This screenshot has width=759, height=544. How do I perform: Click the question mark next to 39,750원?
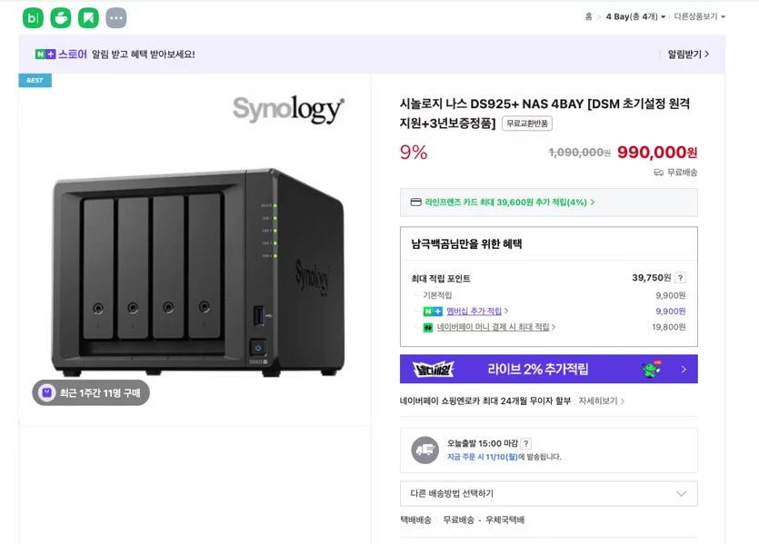pyautogui.click(x=680, y=278)
